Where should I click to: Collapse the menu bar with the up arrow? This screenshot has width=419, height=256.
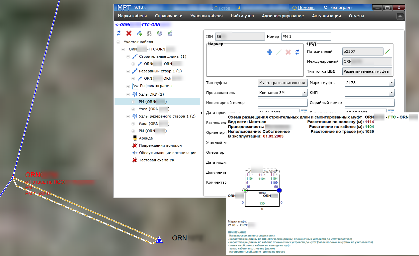pos(400,16)
